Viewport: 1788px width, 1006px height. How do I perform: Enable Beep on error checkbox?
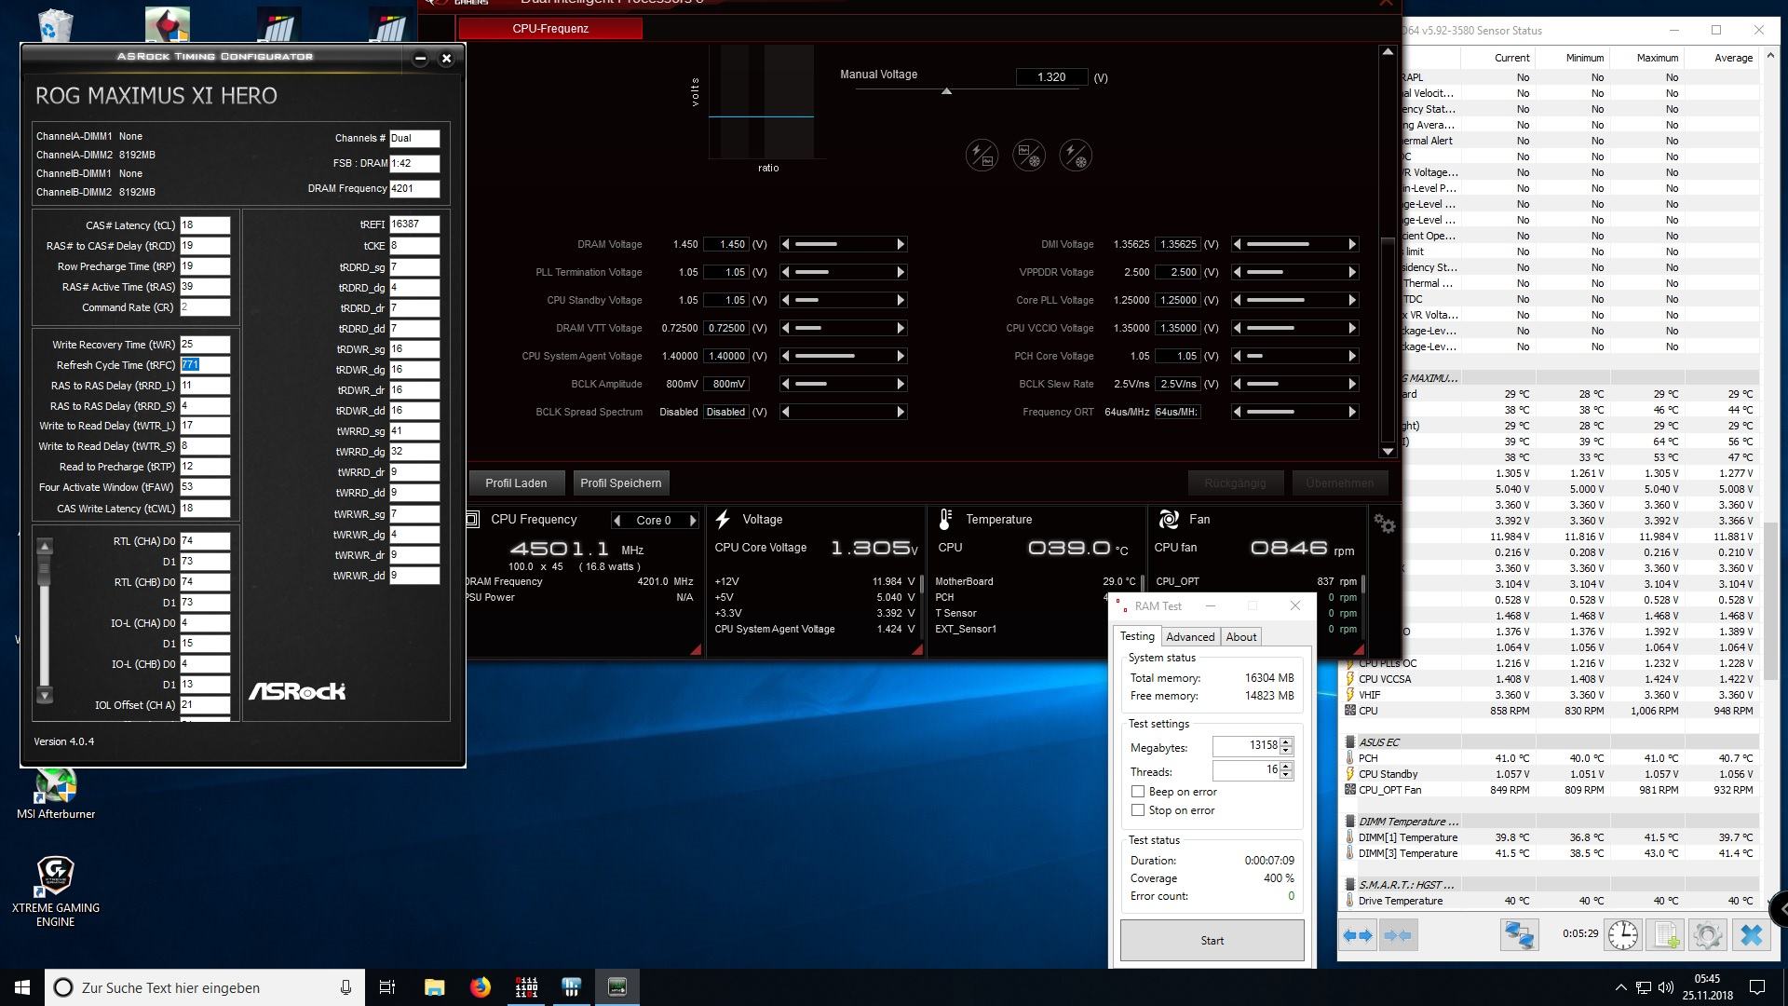(1138, 792)
